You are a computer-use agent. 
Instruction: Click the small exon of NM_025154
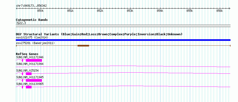(x=22, y=74)
